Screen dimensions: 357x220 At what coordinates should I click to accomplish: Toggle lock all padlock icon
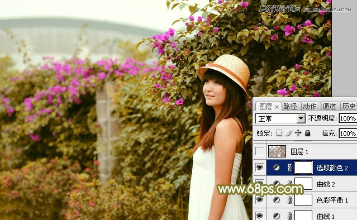(x=308, y=133)
